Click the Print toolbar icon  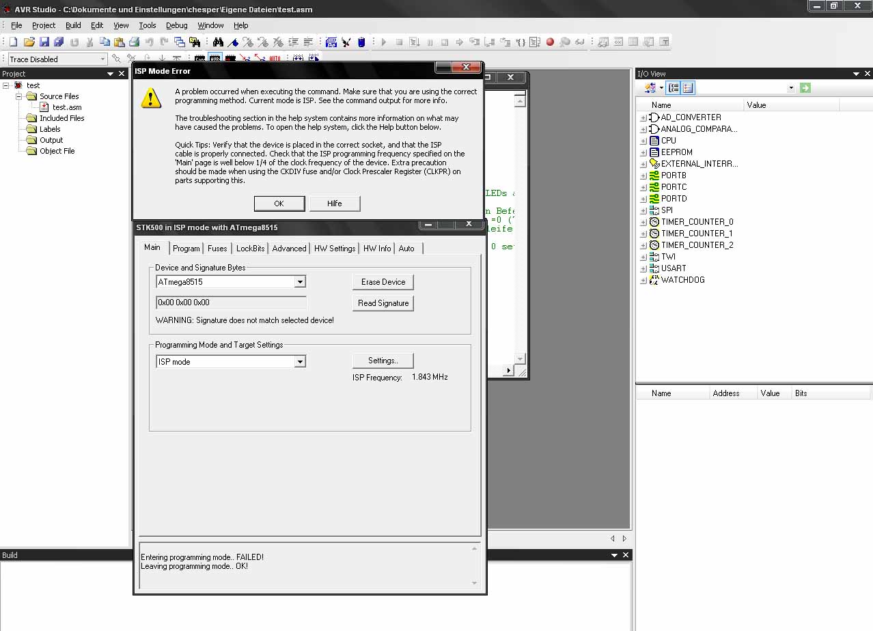click(x=134, y=42)
